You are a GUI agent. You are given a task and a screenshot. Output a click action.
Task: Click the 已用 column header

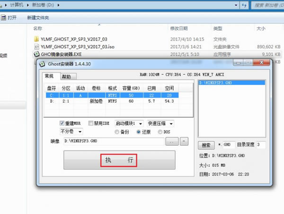[152, 88]
